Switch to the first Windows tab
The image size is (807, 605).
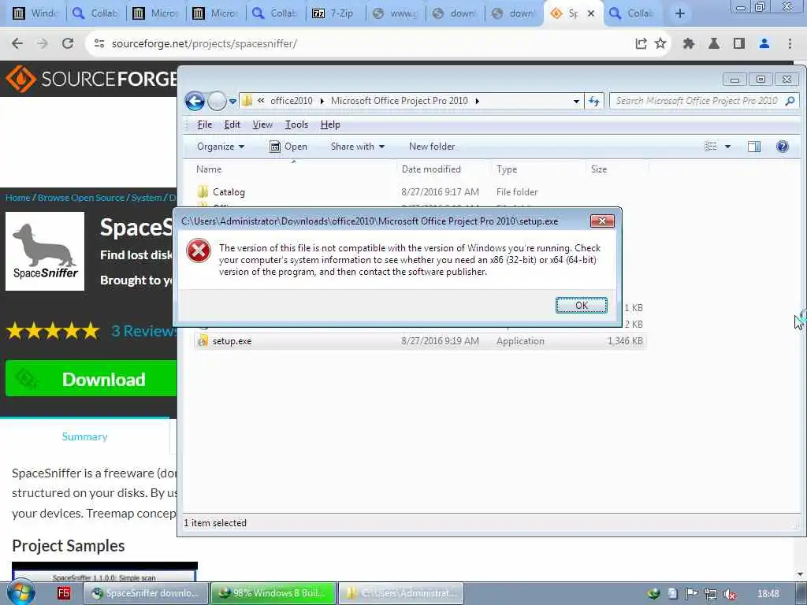click(34, 13)
